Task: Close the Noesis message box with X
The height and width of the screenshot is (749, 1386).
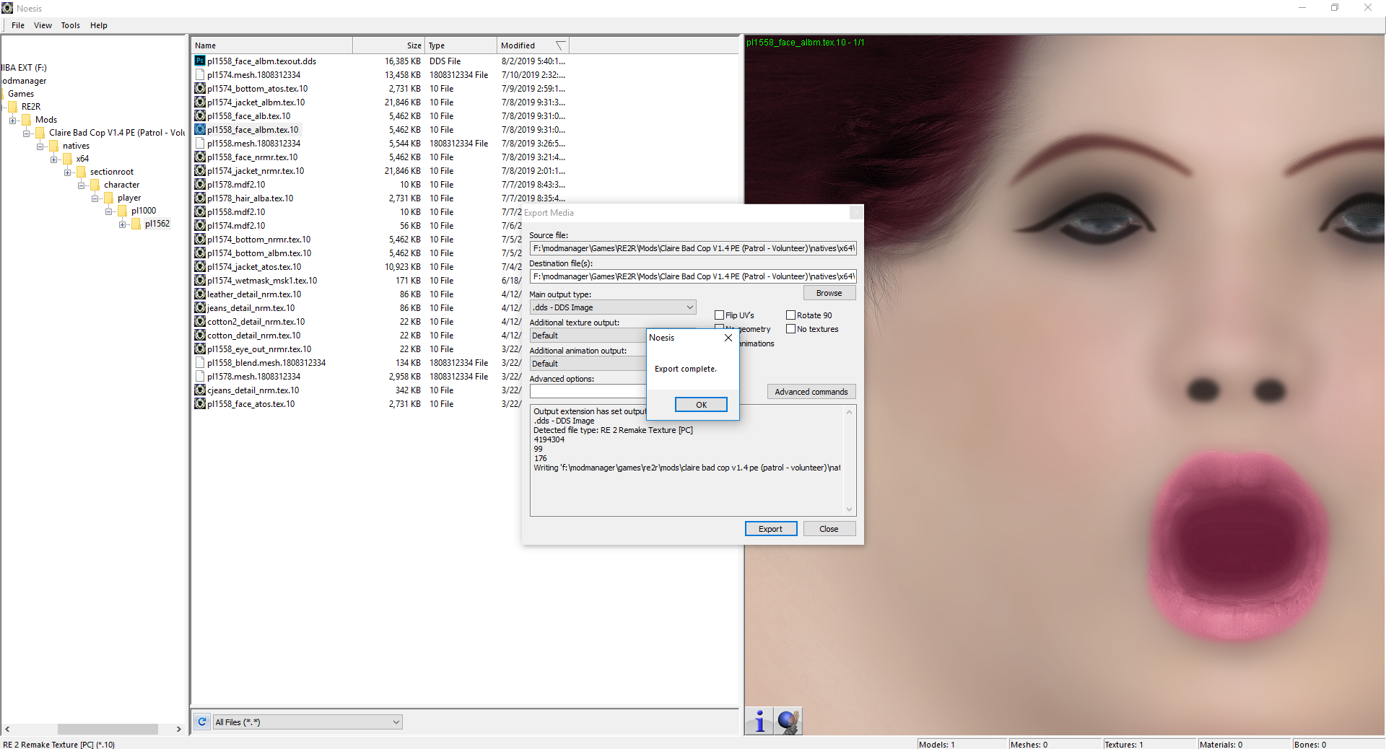Action: click(x=728, y=338)
